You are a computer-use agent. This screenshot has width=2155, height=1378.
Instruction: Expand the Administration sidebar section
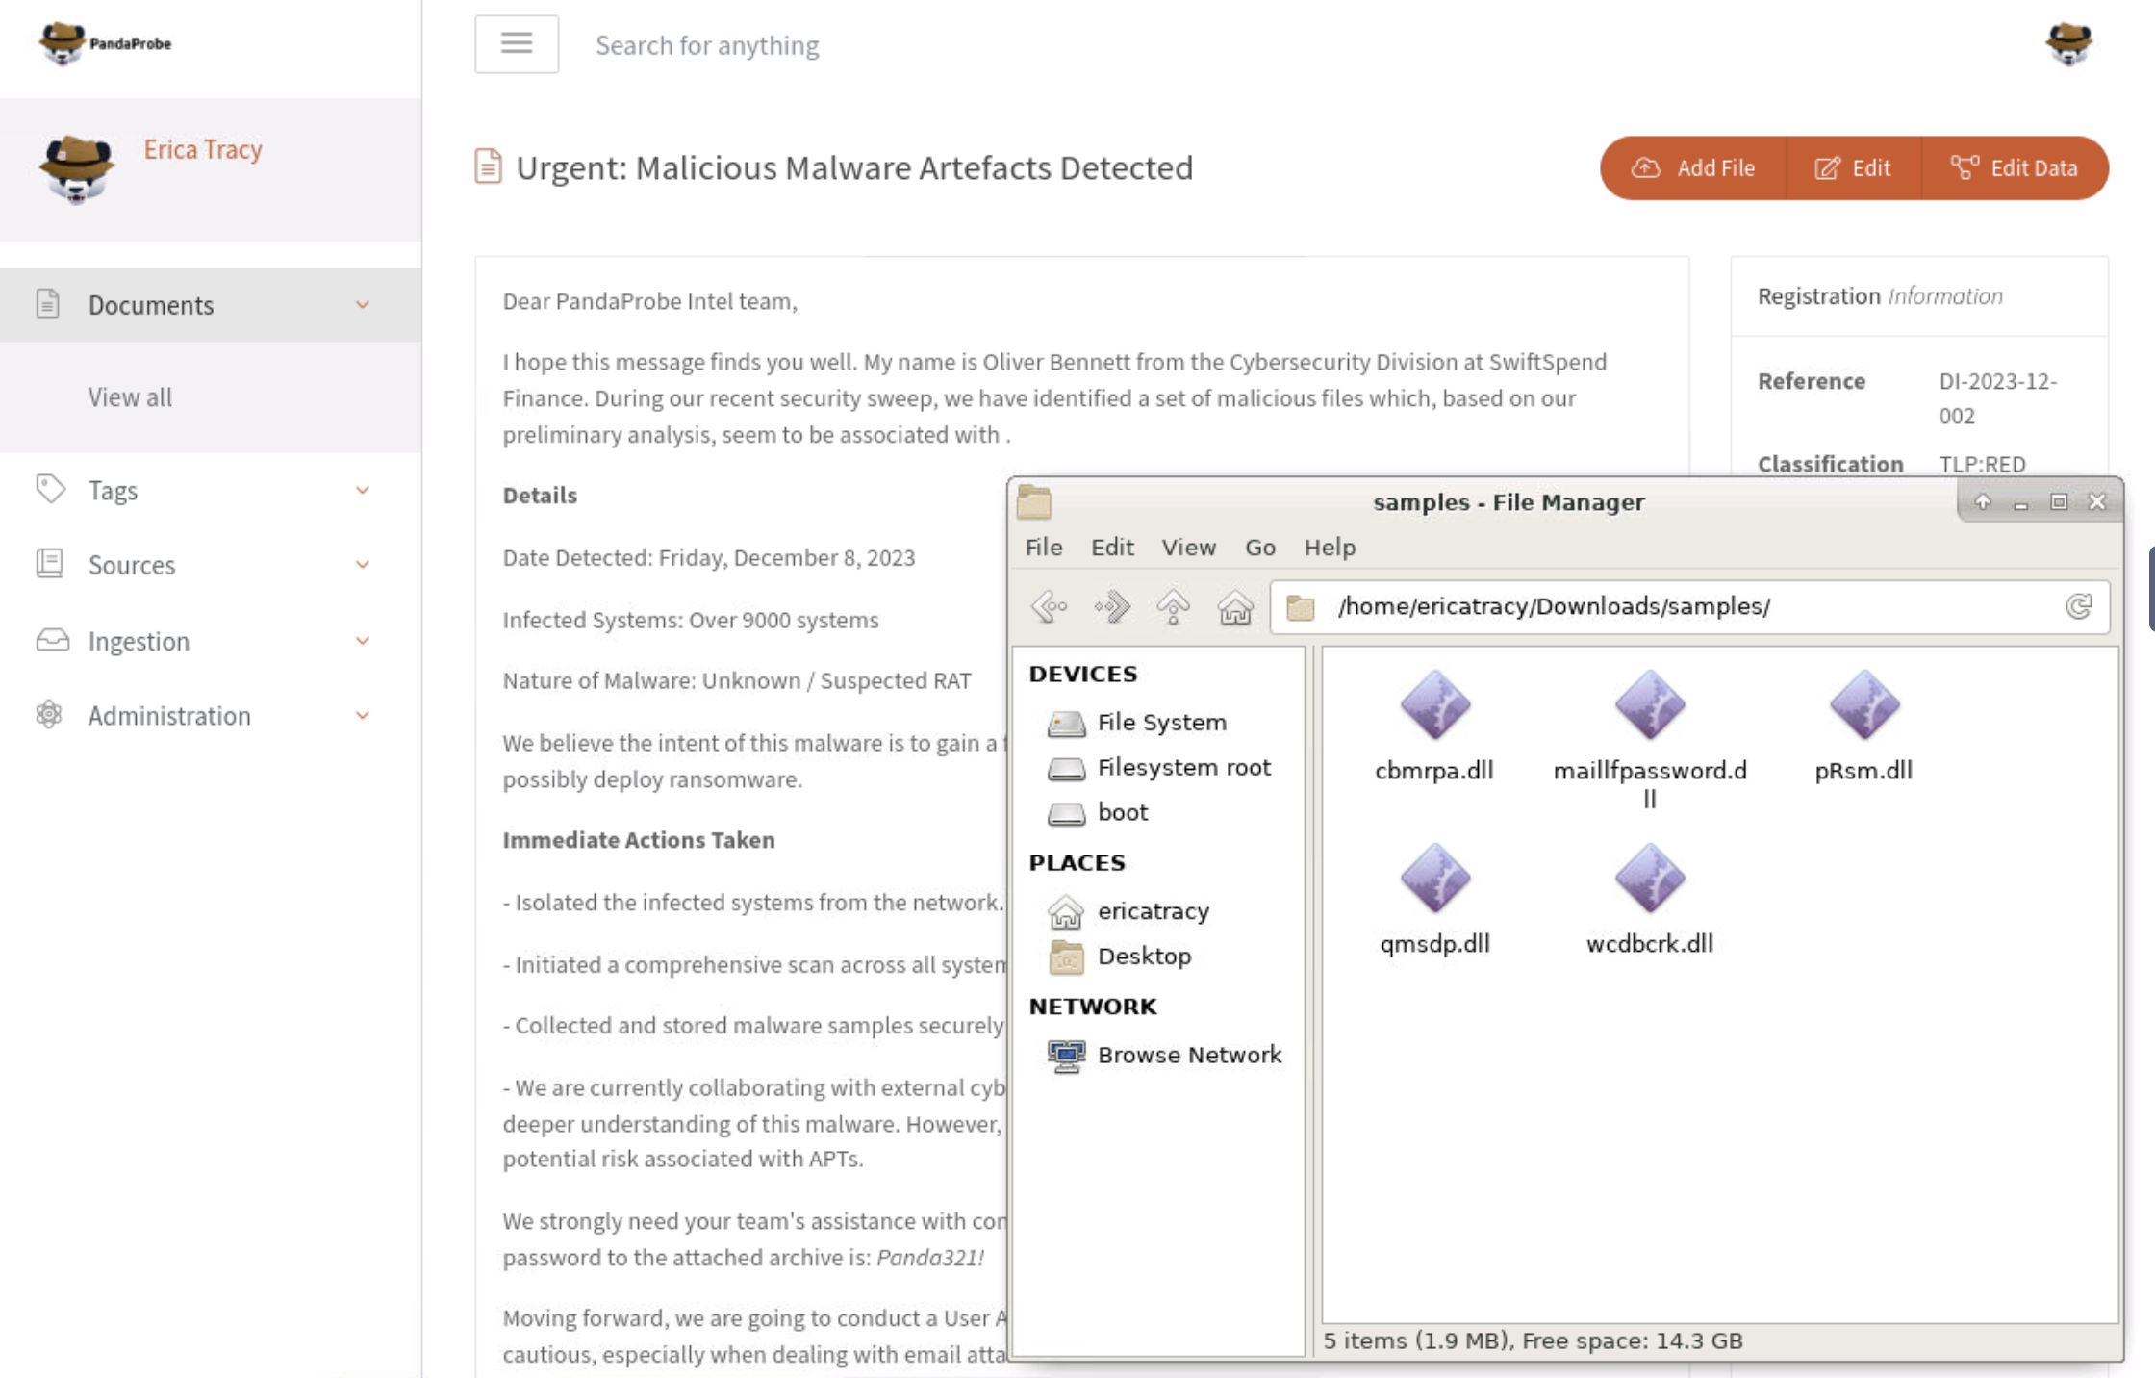coord(211,716)
